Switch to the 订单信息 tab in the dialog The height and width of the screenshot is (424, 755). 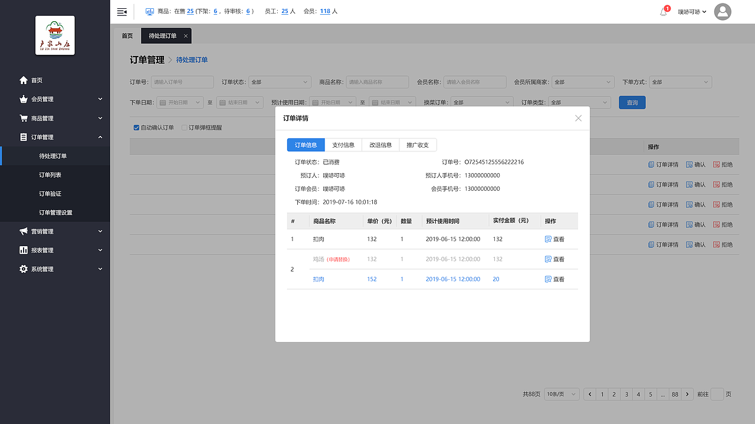(x=306, y=145)
